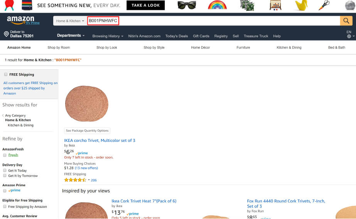The width and height of the screenshot is (356, 219).
Task: Tick the Get It Today checkbox
Action: click(5, 170)
